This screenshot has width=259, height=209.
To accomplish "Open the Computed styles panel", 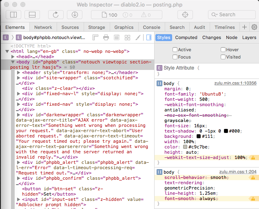I will coord(186,37).
